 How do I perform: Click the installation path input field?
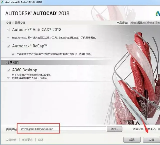(63, 129)
